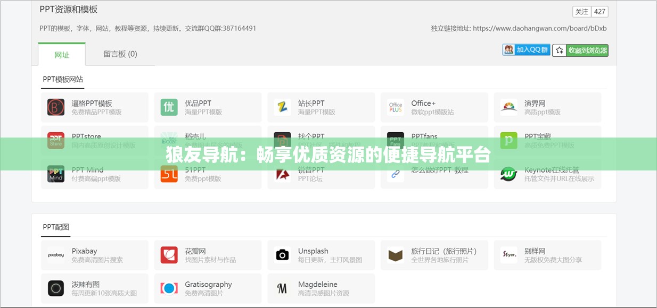Click the chain icon for 怎么做好PPT教程
The image size is (657, 308).
[x=396, y=174]
